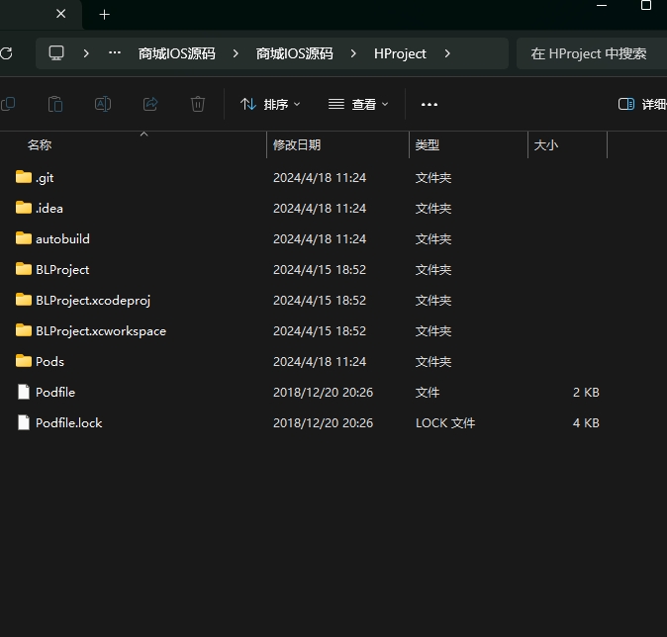The height and width of the screenshot is (637, 667).
Task: Add a new tab with plus button
Action: (104, 15)
